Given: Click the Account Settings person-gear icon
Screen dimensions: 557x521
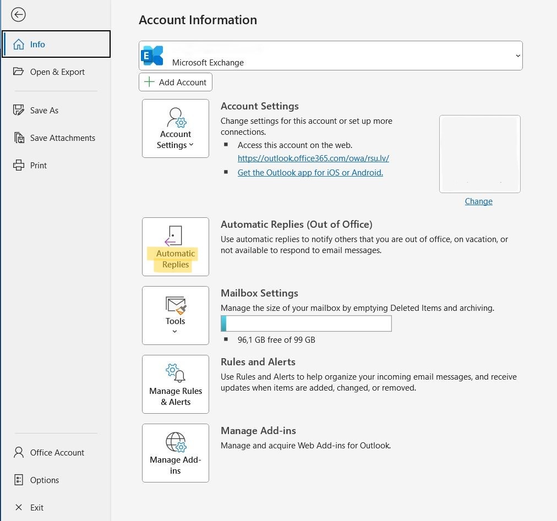Looking at the screenshot, I should pos(177,118).
